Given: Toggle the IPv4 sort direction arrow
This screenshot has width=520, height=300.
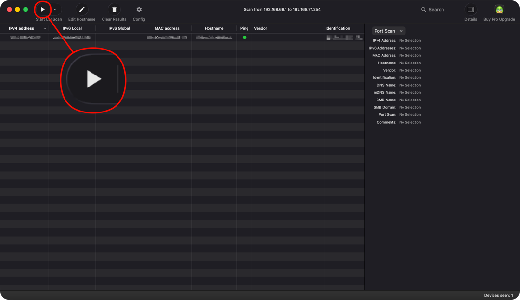Looking at the screenshot, I should click(x=45, y=28).
